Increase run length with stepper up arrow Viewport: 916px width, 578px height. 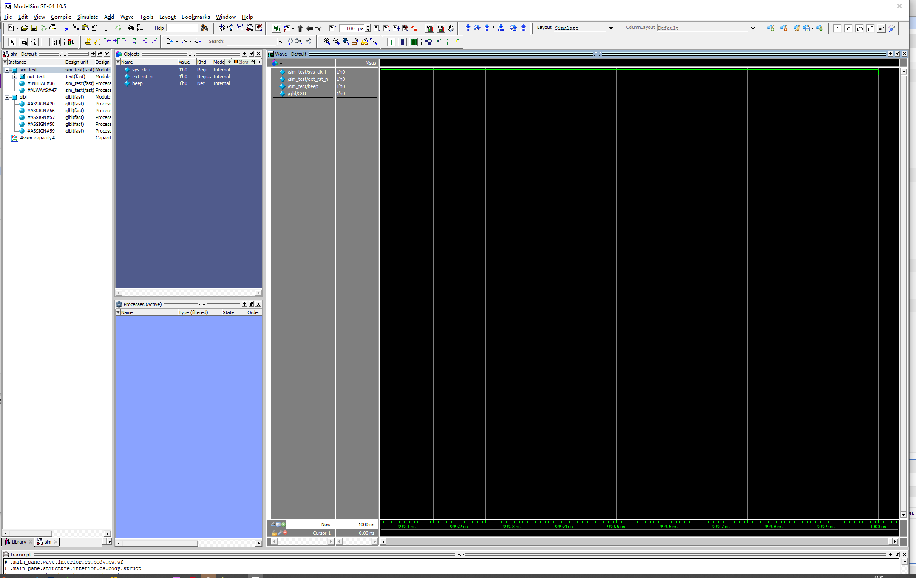click(x=368, y=26)
